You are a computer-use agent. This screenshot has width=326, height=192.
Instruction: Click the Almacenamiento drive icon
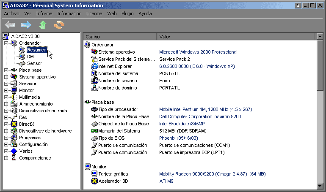14,104
